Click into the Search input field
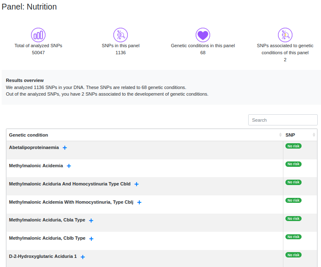 283,120
